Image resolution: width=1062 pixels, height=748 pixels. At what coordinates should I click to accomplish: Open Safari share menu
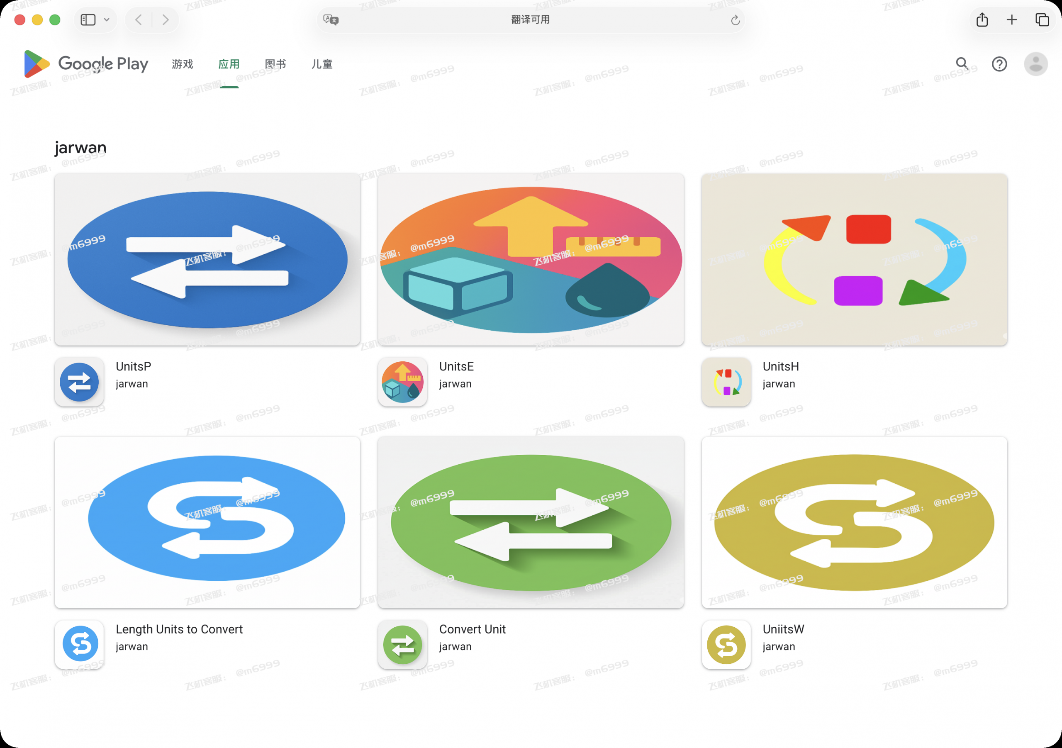(982, 20)
